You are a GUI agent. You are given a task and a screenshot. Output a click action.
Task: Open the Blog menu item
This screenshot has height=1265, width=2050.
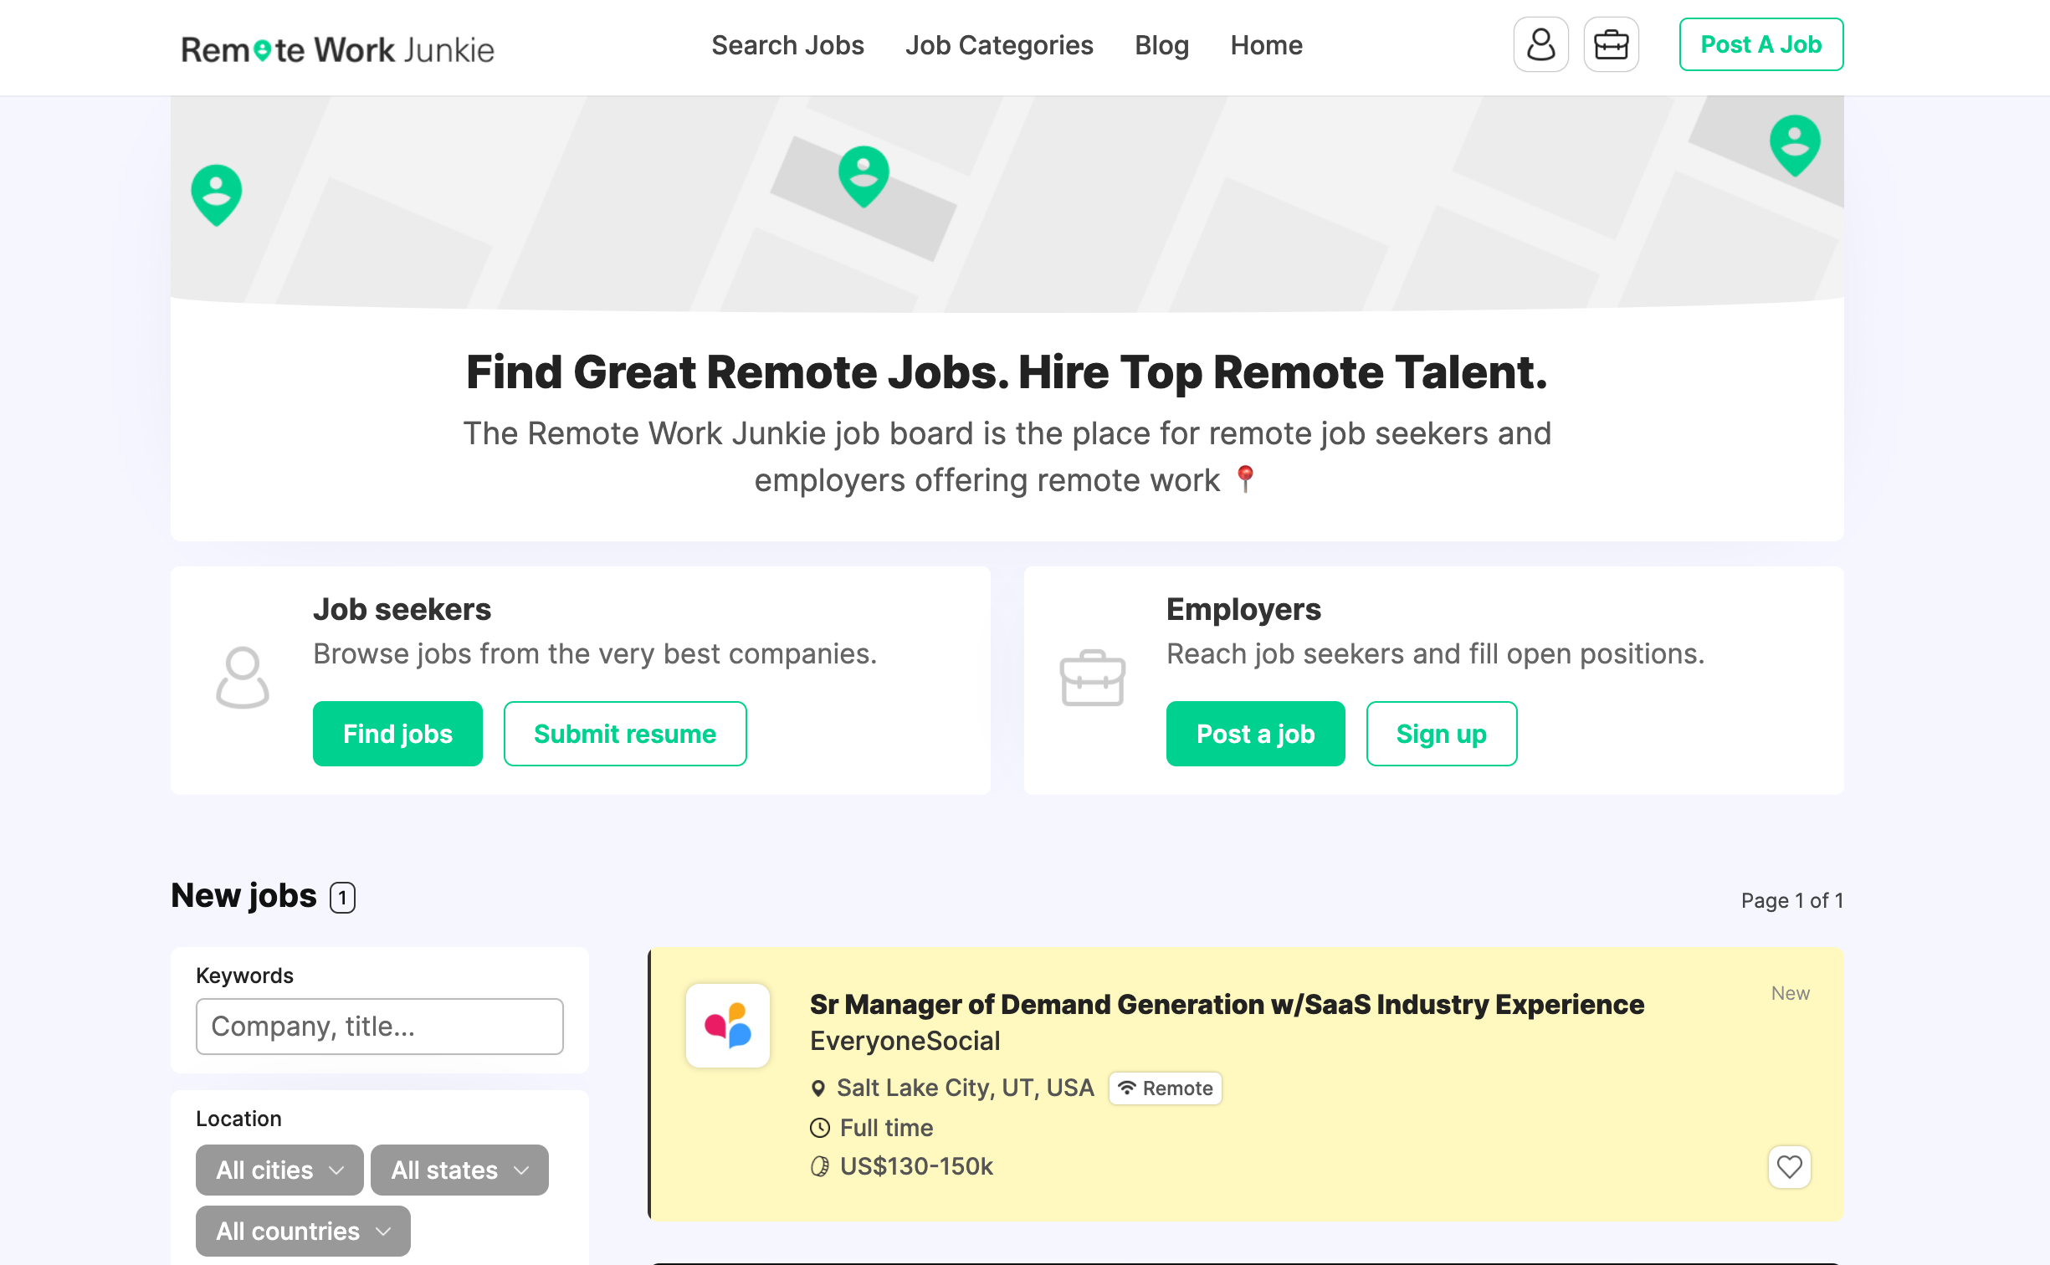point(1161,45)
